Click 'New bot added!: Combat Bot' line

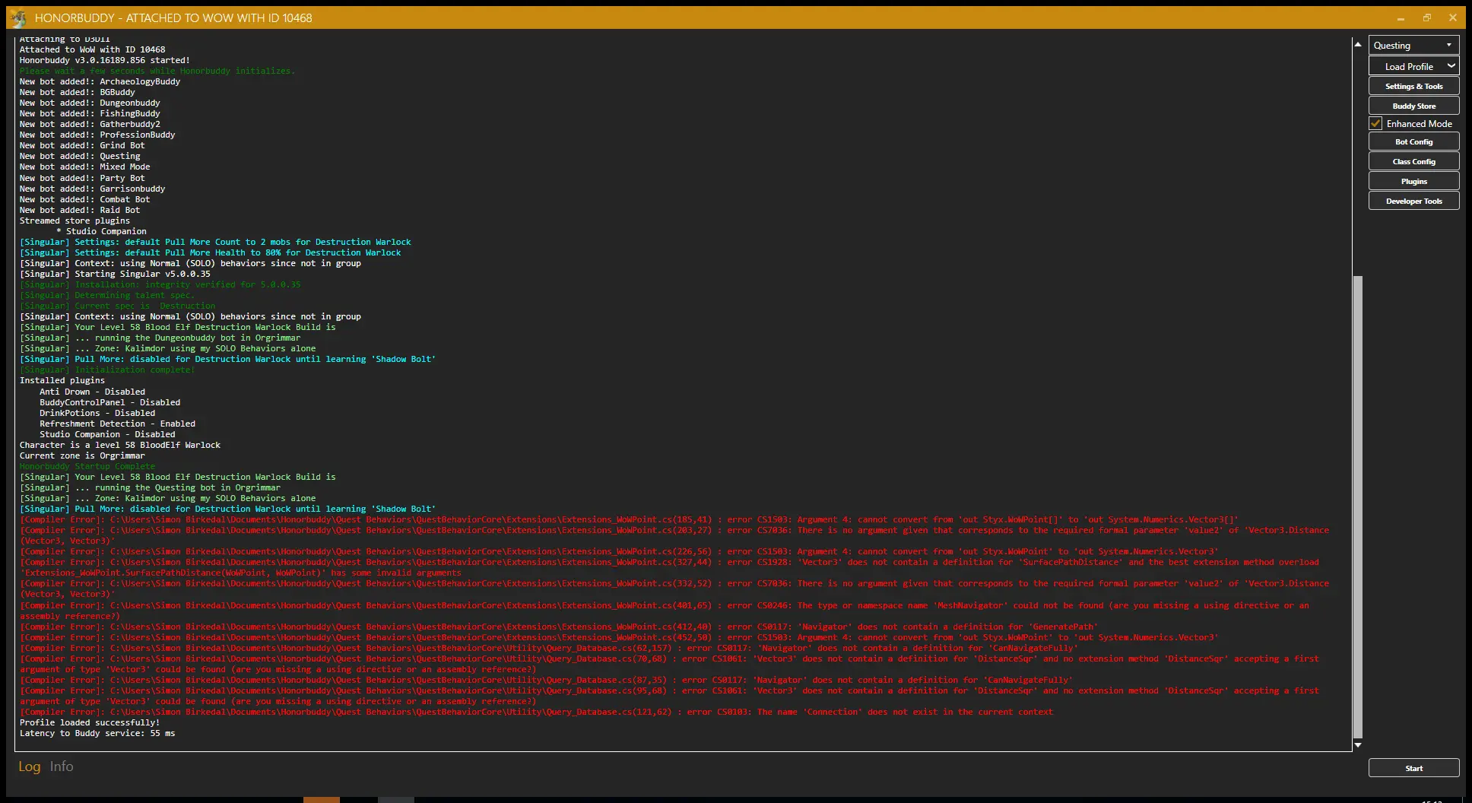tap(84, 199)
